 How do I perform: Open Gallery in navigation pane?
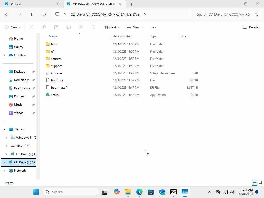pos(16,47)
